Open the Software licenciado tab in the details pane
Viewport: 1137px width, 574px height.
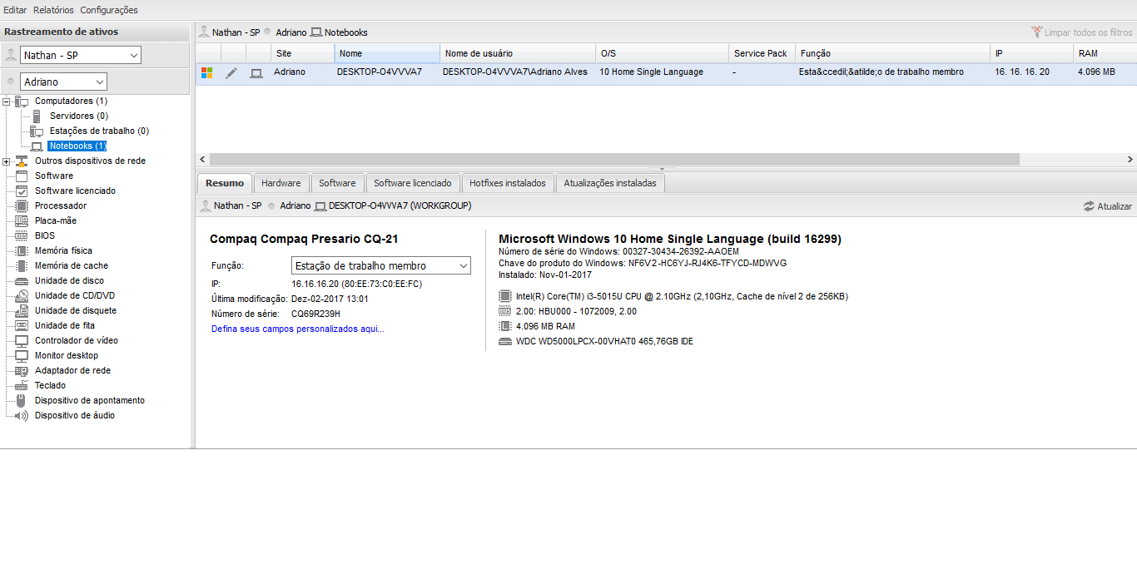click(413, 183)
